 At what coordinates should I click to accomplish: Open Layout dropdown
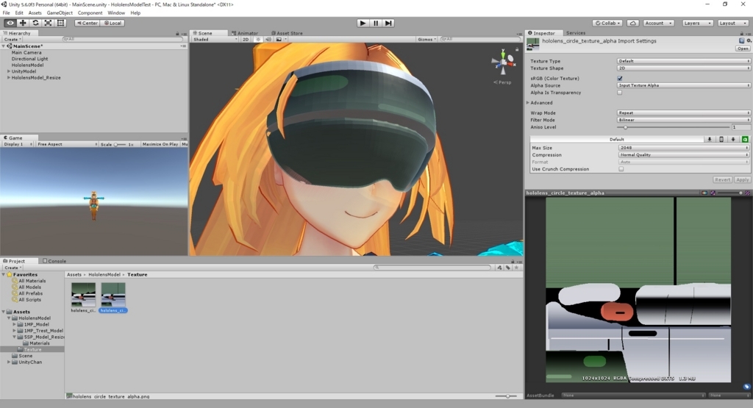(733, 23)
